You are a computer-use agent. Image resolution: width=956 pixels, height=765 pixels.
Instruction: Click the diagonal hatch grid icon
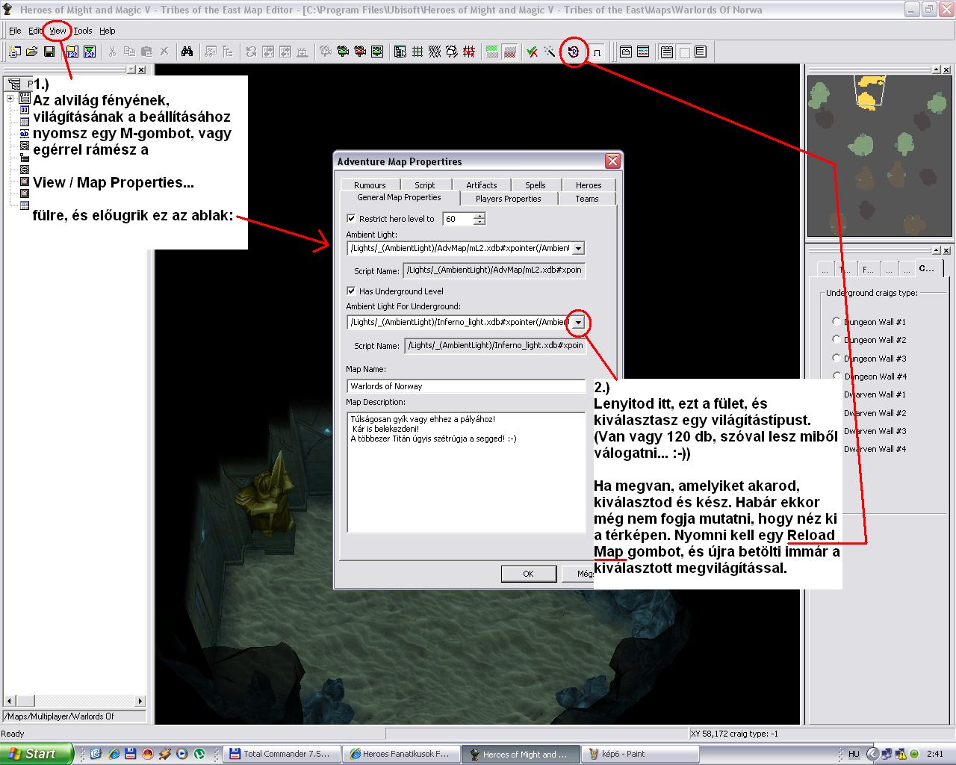(435, 52)
